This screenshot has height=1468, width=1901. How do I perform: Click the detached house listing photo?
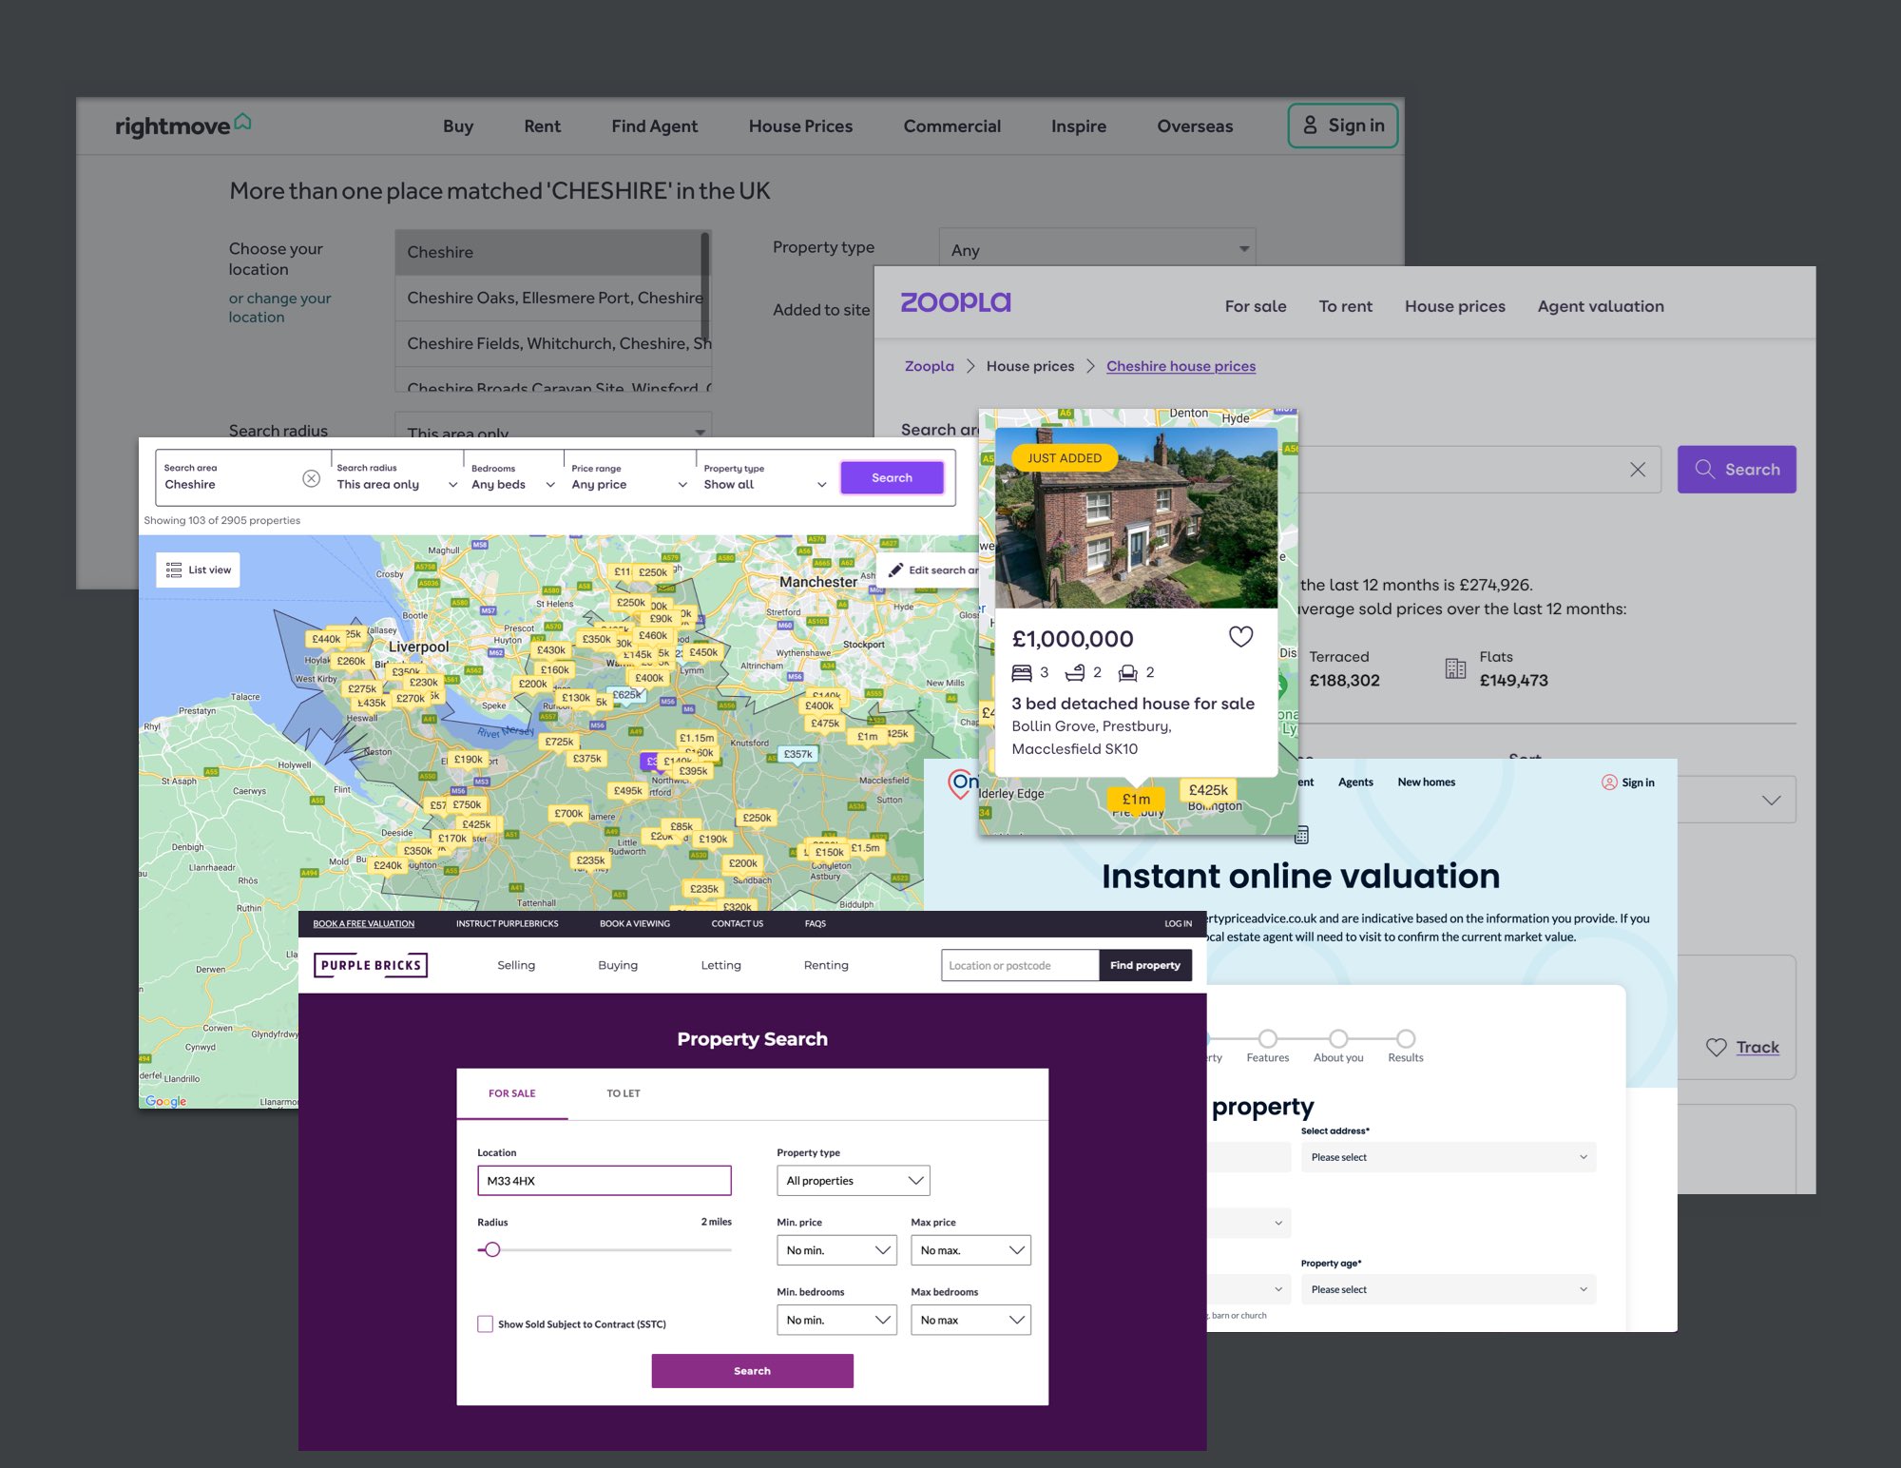click(1136, 518)
